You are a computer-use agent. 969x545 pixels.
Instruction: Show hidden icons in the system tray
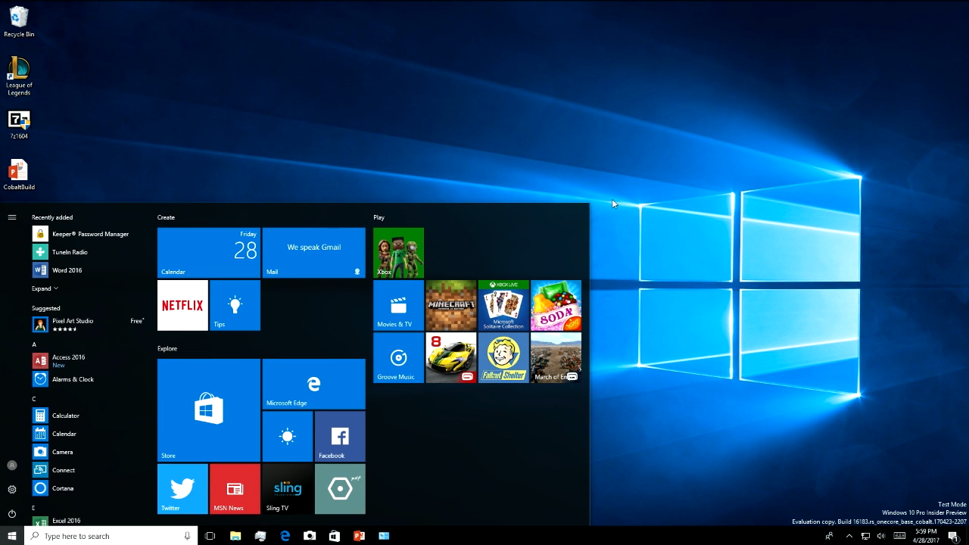point(849,536)
